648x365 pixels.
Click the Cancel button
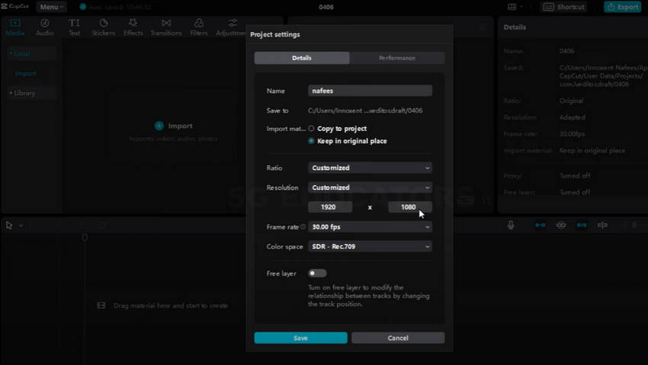point(398,338)
